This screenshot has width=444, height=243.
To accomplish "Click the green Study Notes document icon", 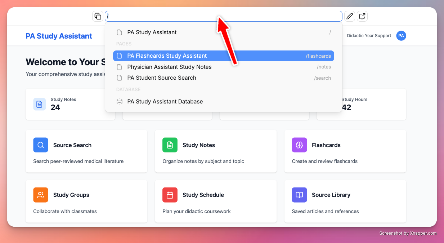I will click(x=170, y=145).
